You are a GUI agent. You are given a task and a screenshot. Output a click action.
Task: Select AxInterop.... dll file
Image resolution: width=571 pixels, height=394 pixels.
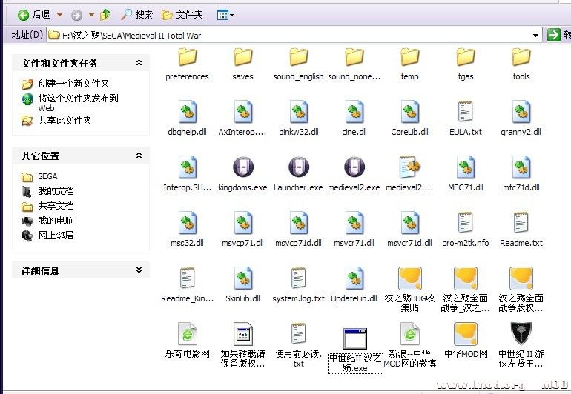243,118
